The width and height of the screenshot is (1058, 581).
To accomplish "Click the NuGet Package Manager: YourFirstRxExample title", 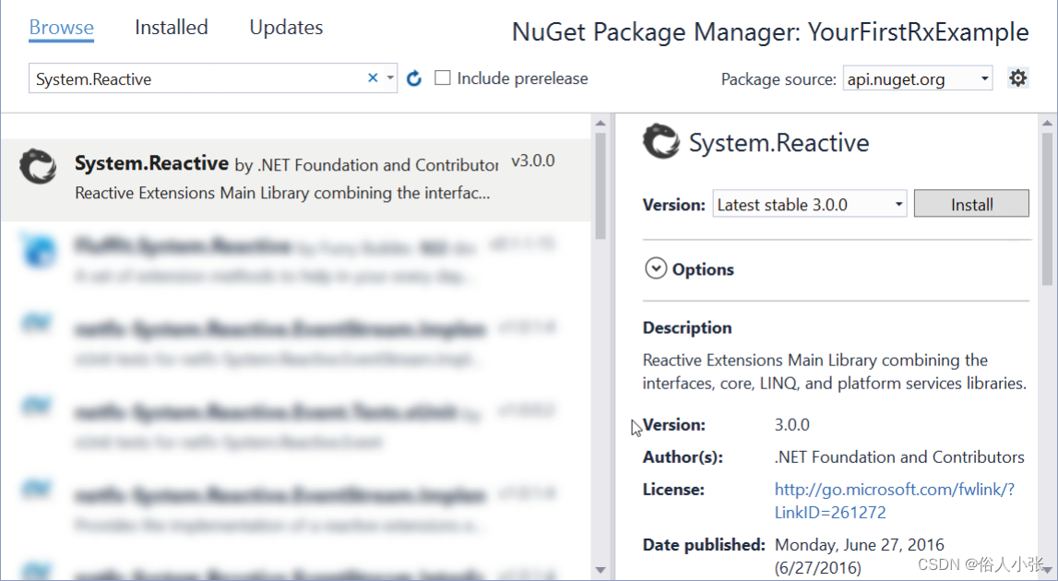I will 770,32.
